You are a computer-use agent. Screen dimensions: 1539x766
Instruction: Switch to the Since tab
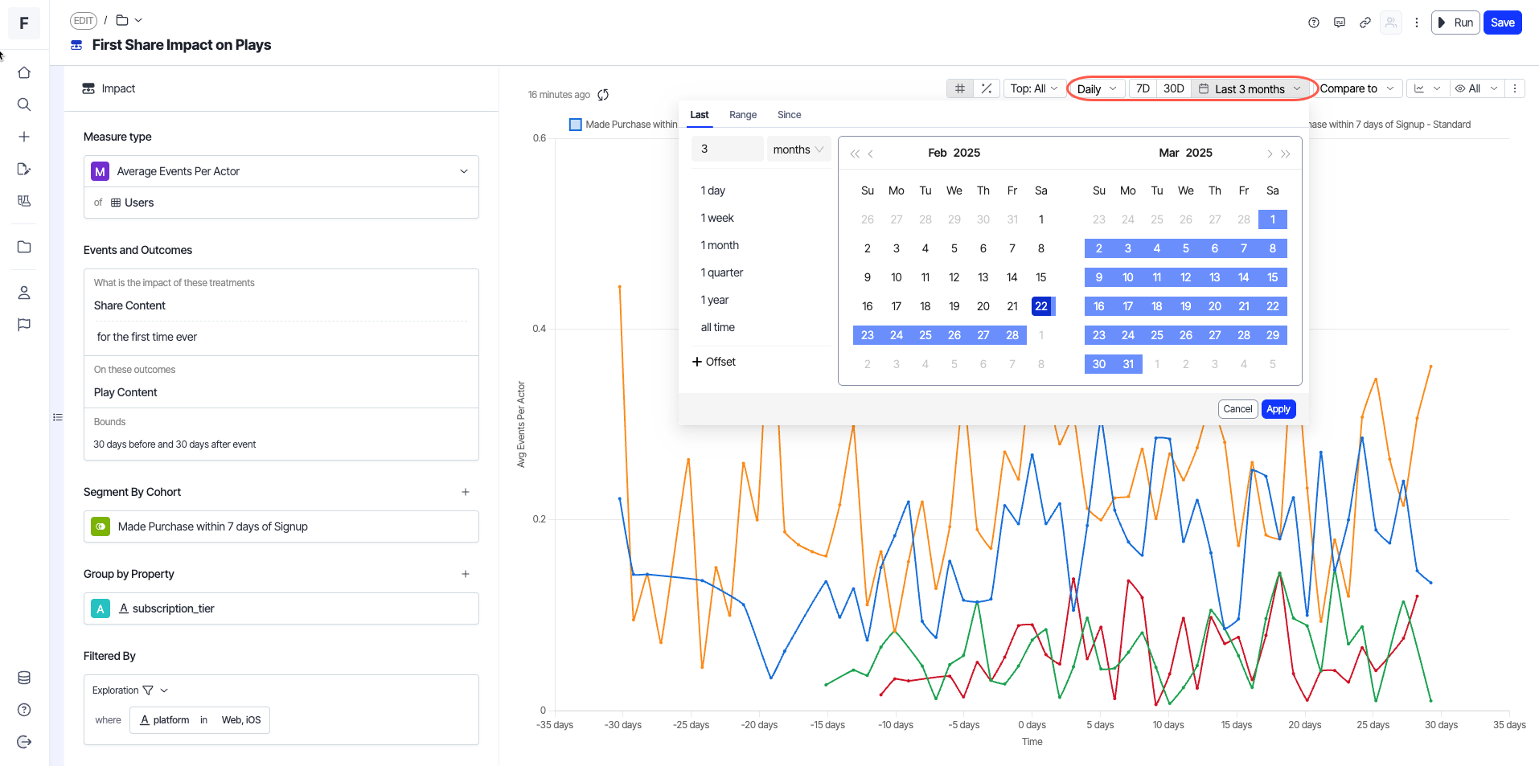click(x=789, y=115)
